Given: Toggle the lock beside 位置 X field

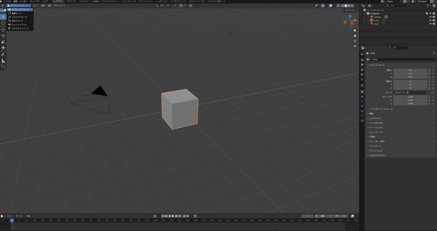Looking at the screenshot, I should (429, 70).
